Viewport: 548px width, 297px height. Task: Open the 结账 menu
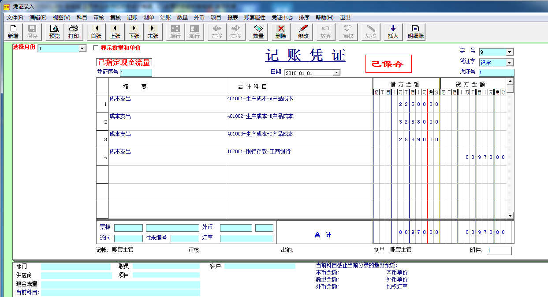(x=166, y=18)
